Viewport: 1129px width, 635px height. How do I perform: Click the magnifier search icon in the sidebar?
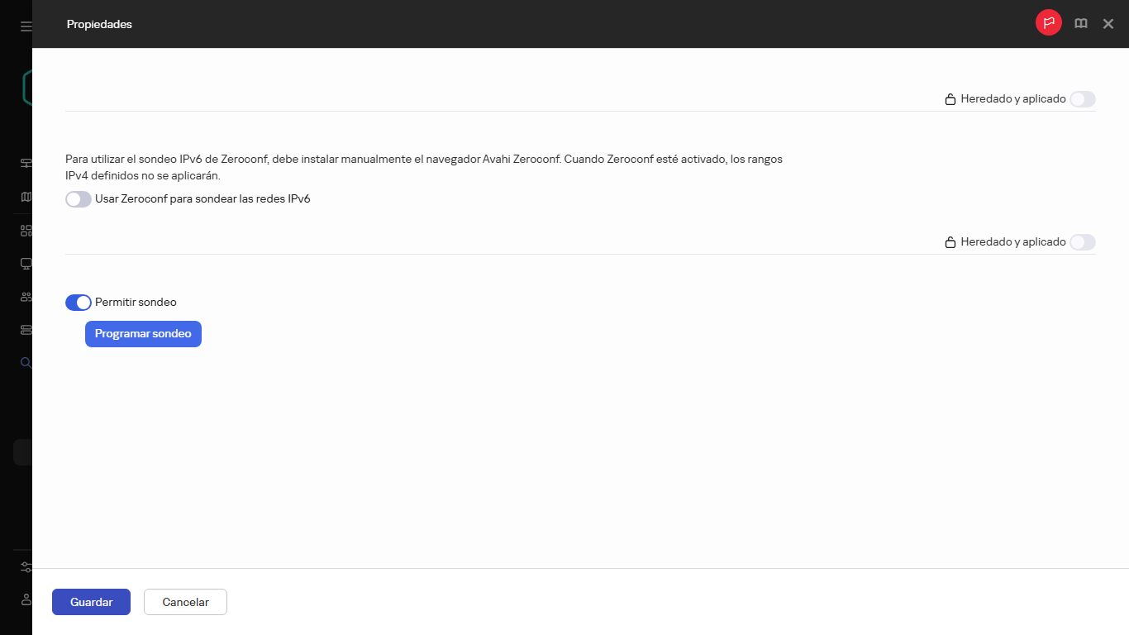26,362
